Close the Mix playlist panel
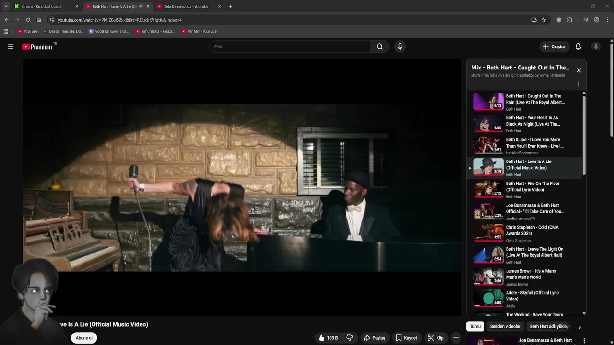This screenshot has height=345, width=614. click(579, 70)
